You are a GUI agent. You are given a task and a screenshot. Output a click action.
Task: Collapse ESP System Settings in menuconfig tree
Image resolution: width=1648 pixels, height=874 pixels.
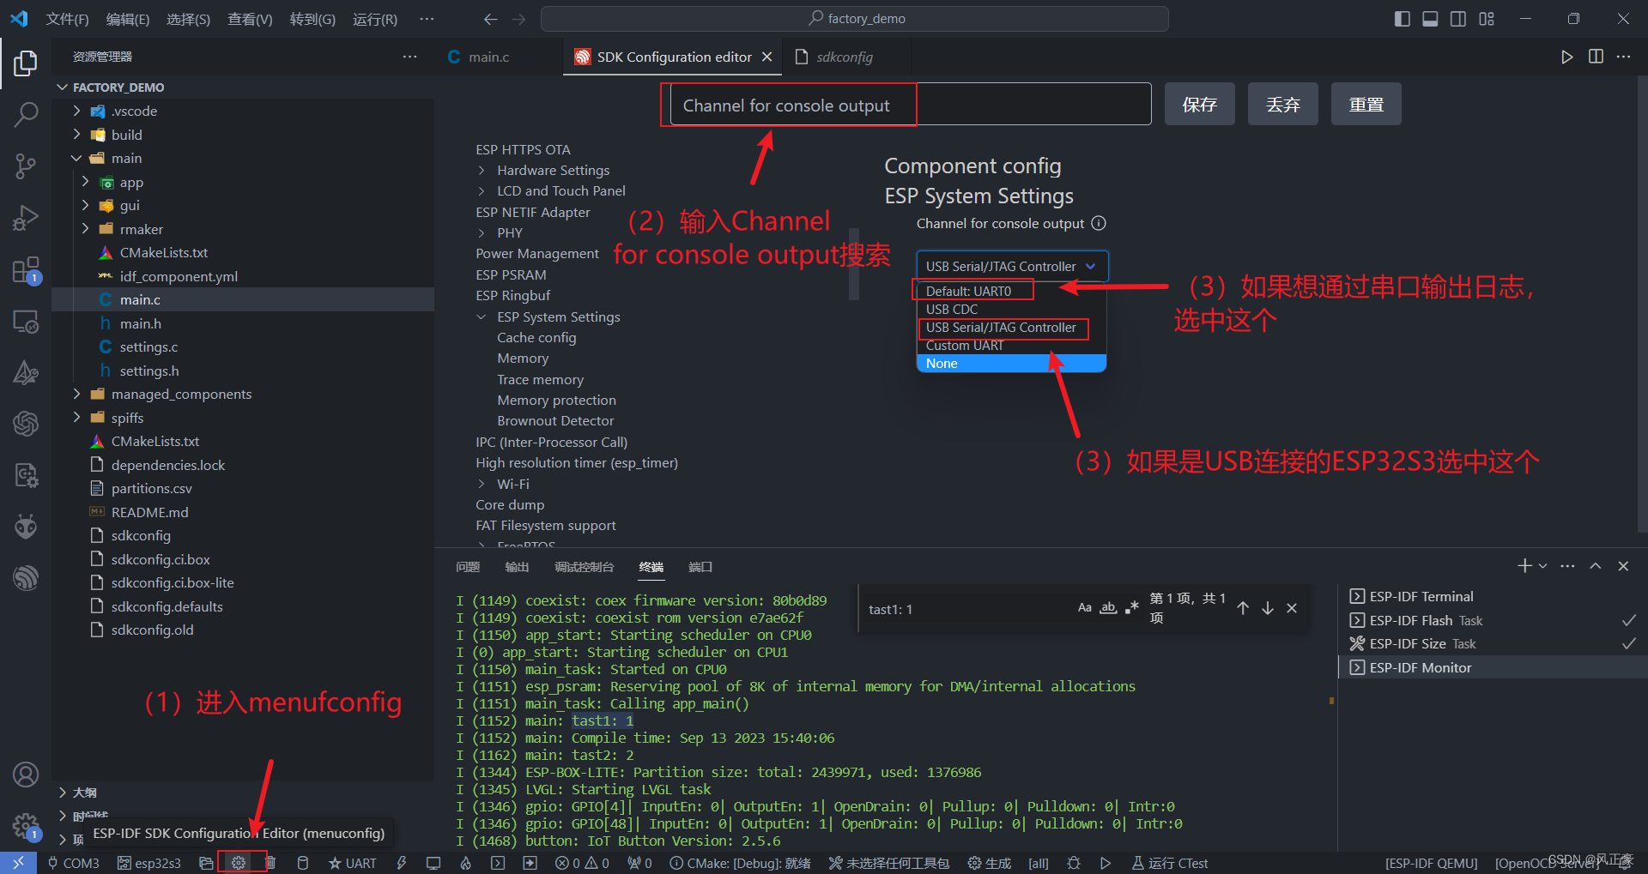(x=482, y=316)
